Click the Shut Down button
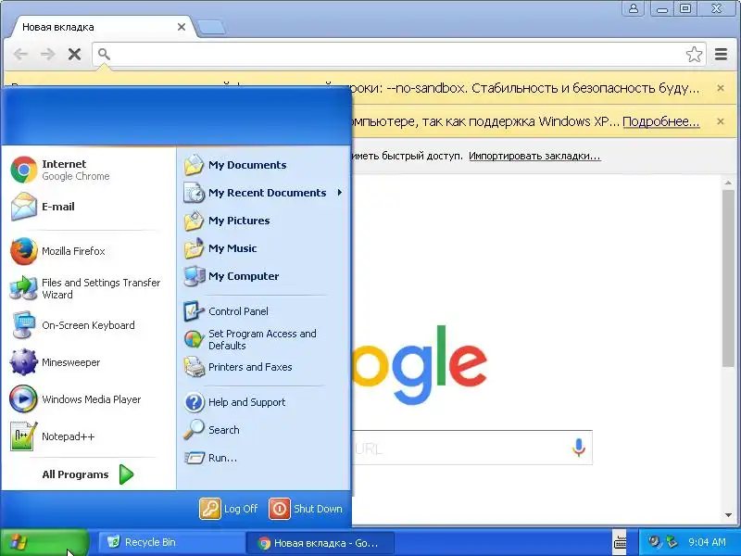The width and height of the screenshot is (741, 556). [306, 509]
